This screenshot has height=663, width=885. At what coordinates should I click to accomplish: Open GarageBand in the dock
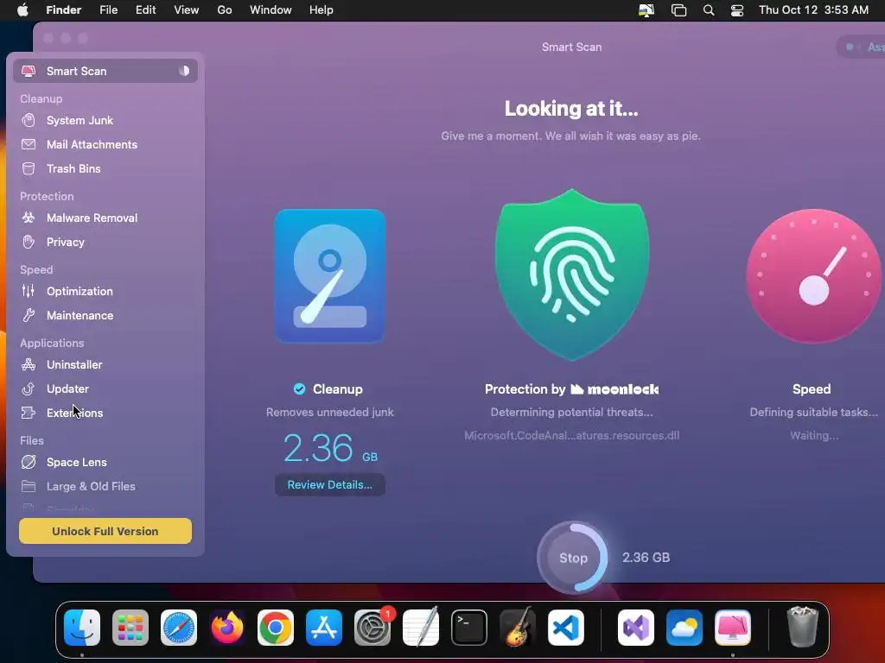(x=518, y=628)
